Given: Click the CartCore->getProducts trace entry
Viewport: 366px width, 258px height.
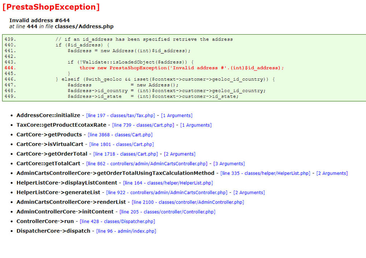Looking at the screenshot, I should coord(49,135).
